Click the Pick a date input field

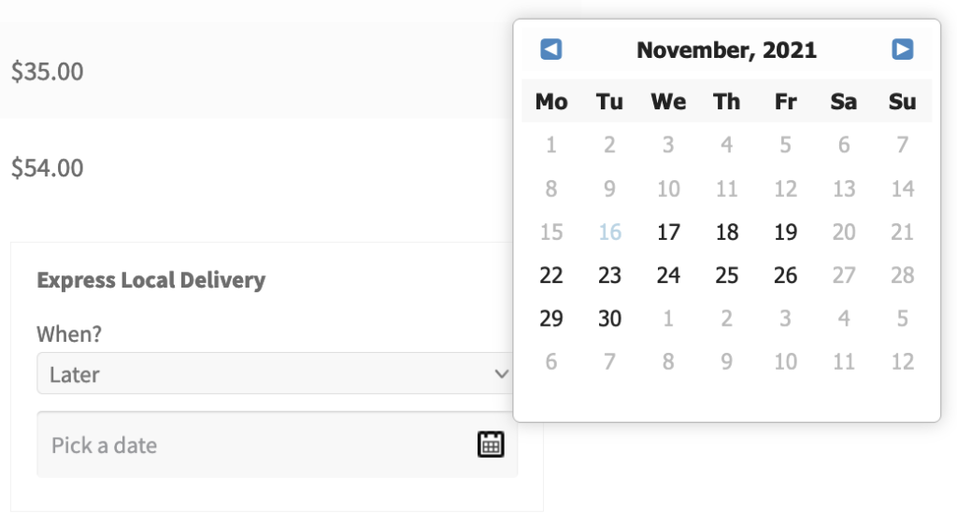click(x=277, y=444)
